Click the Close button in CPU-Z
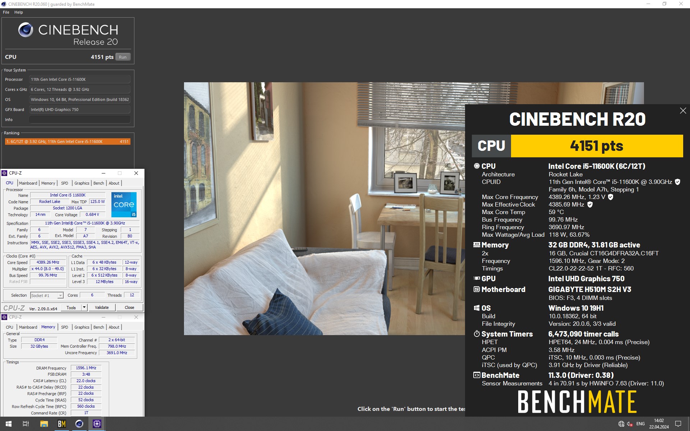Image resolution: width=690 pixels, height=431 pixels. point(129,307)
